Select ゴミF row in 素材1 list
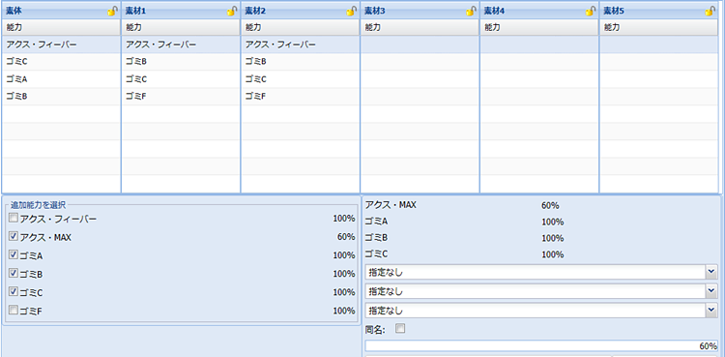The height and width of the screenshot is (357, 725). (x=181, y=97)
